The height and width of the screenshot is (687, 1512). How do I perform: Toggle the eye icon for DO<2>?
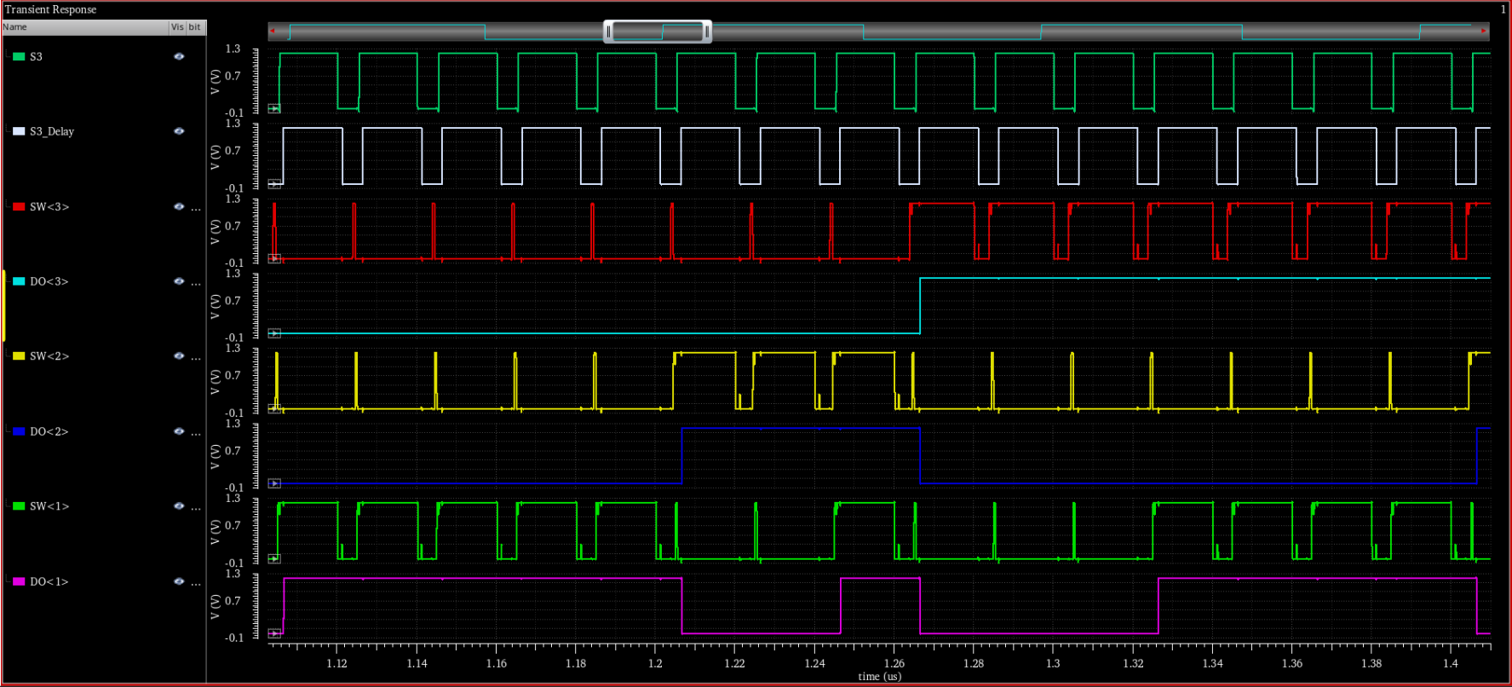pyautogui.click(x=179, y=431)
